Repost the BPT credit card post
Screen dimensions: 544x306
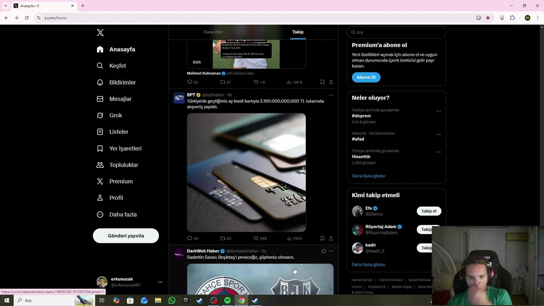[x=223, y=238]
